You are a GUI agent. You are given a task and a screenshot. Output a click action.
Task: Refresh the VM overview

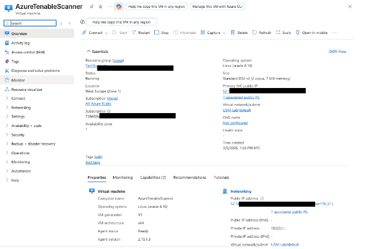point(262,32)
